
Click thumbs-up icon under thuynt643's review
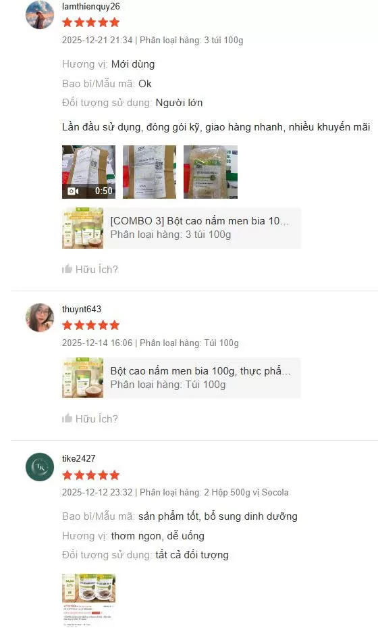(x=67, y=418)
